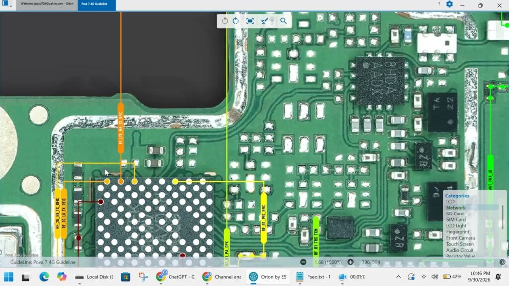Screen dimensions: 509x286
Task: Click the RF_2G_LB_TX_RFIC orange trace label
Action: [64, 214]
